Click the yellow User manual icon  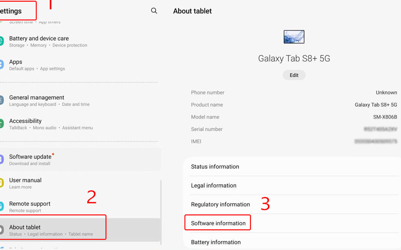click(x=1, y=183)
